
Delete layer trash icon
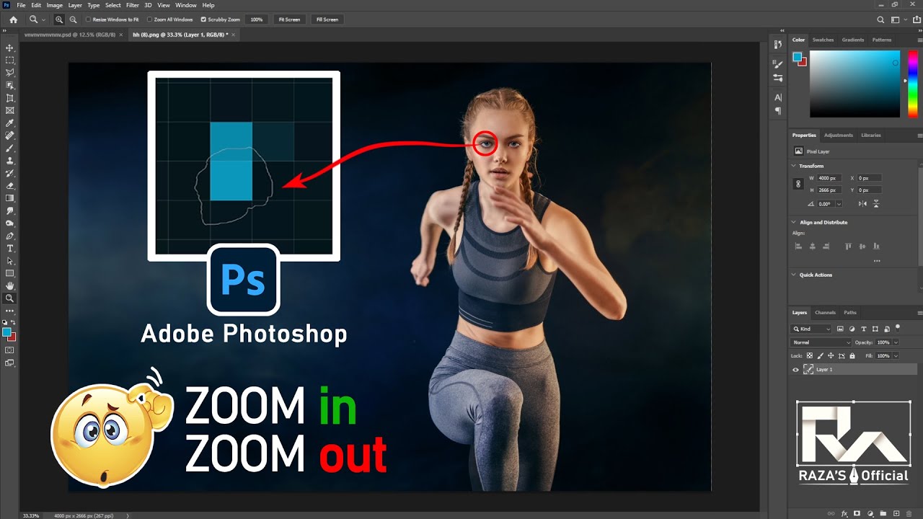(909, 513)
